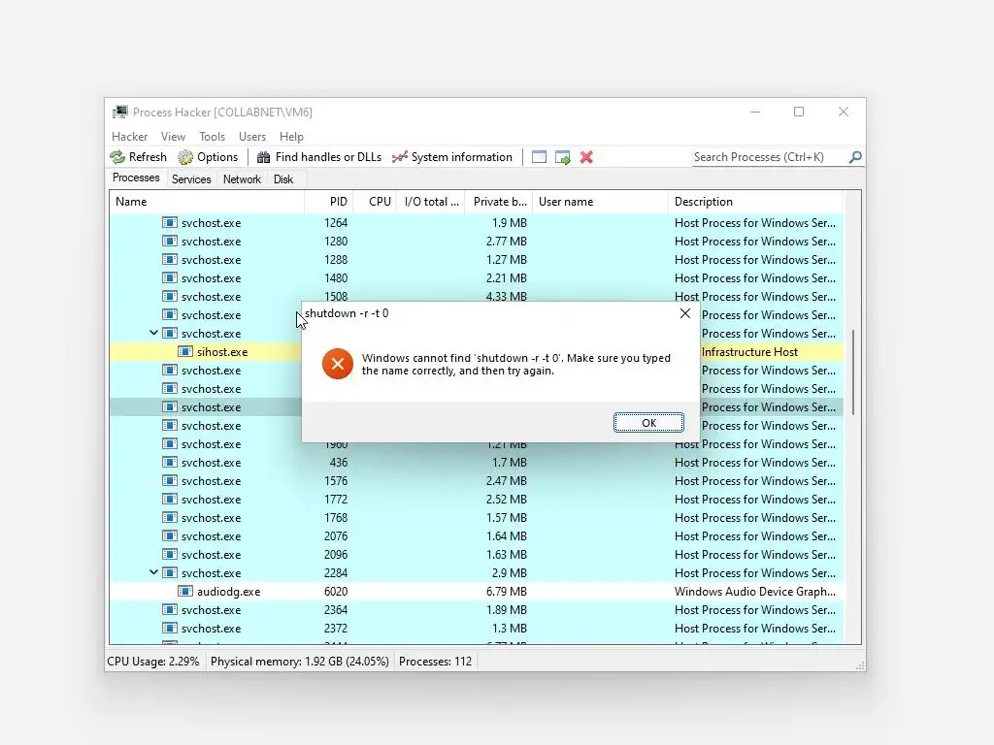Click the Processes: 112 status entry

[435, 662]
